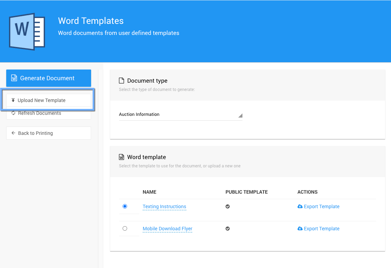This screenshot has width=391, height=268.
Task: Click the large Word logo icon
Action: pyautogui.click(x=27, y=31)
